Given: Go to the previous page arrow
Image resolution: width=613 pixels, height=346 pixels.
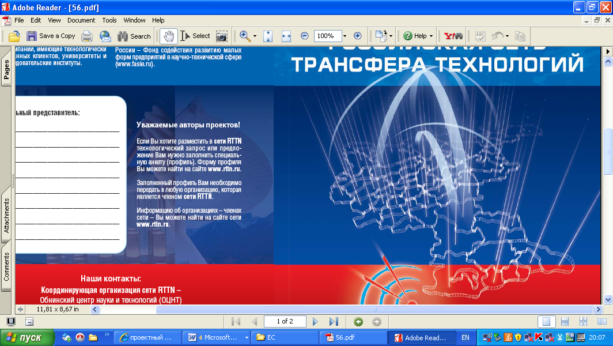Looking at the screenshot, I should (x=255, y=322).
